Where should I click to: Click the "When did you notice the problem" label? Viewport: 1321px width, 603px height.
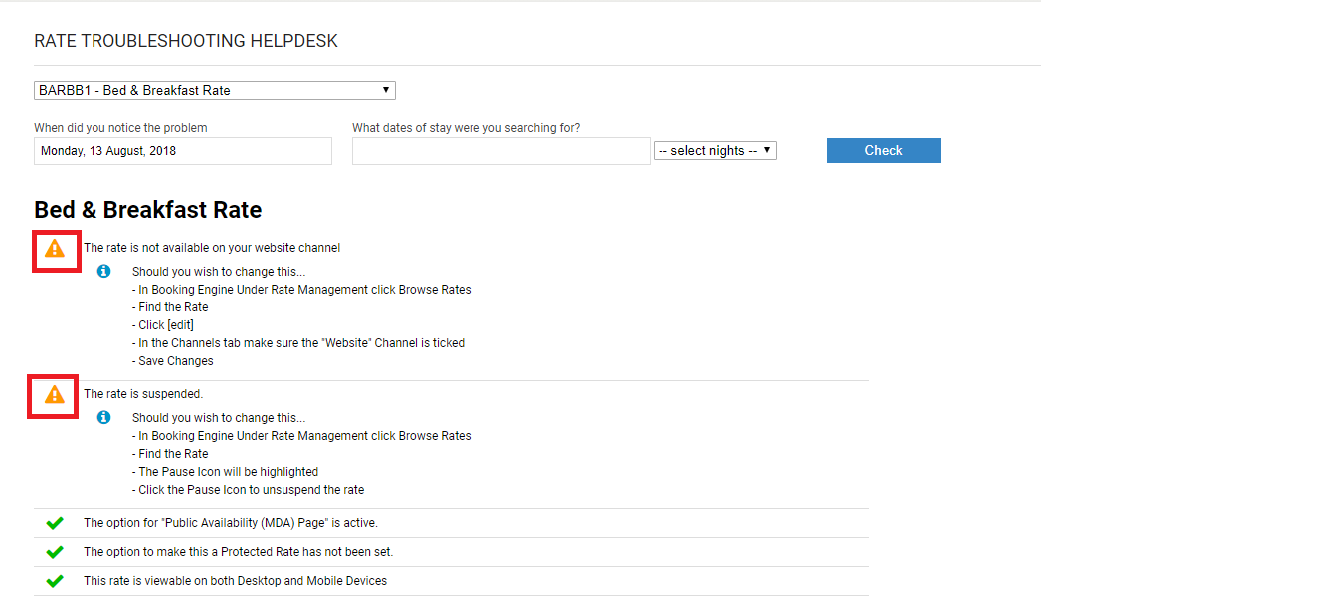point(120,128)
